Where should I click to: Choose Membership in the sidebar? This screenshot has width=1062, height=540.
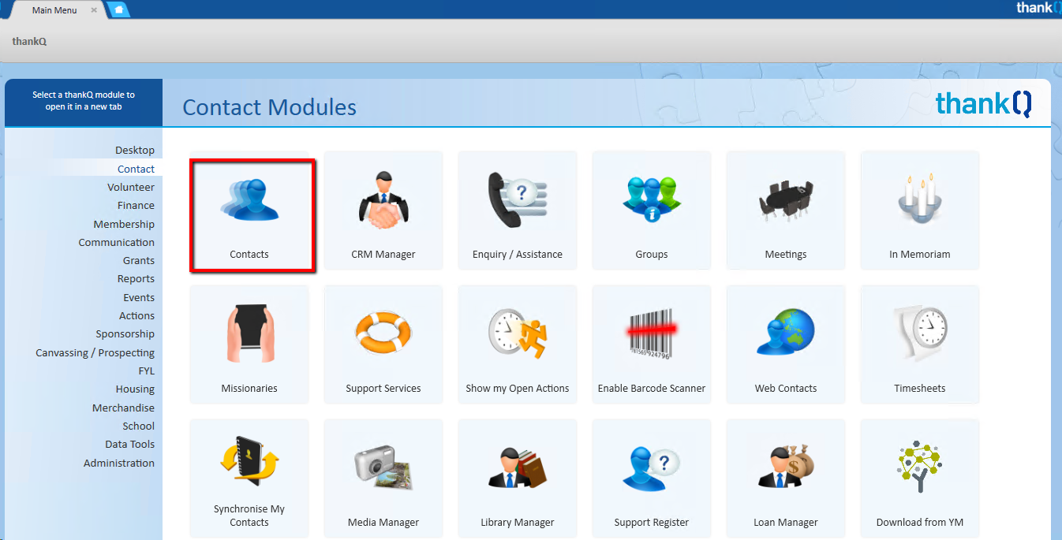pyautogui.click(x=124, y=224)
